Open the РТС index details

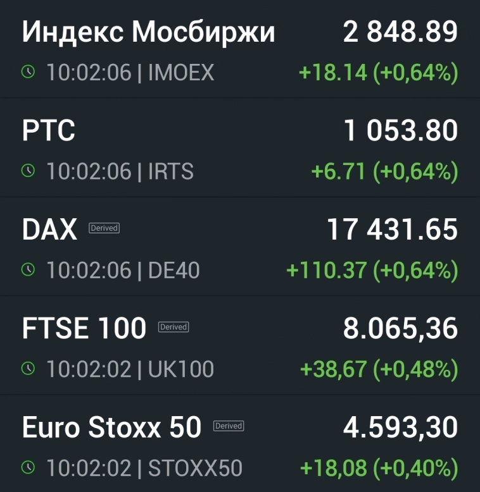click(x=49, y=131)
